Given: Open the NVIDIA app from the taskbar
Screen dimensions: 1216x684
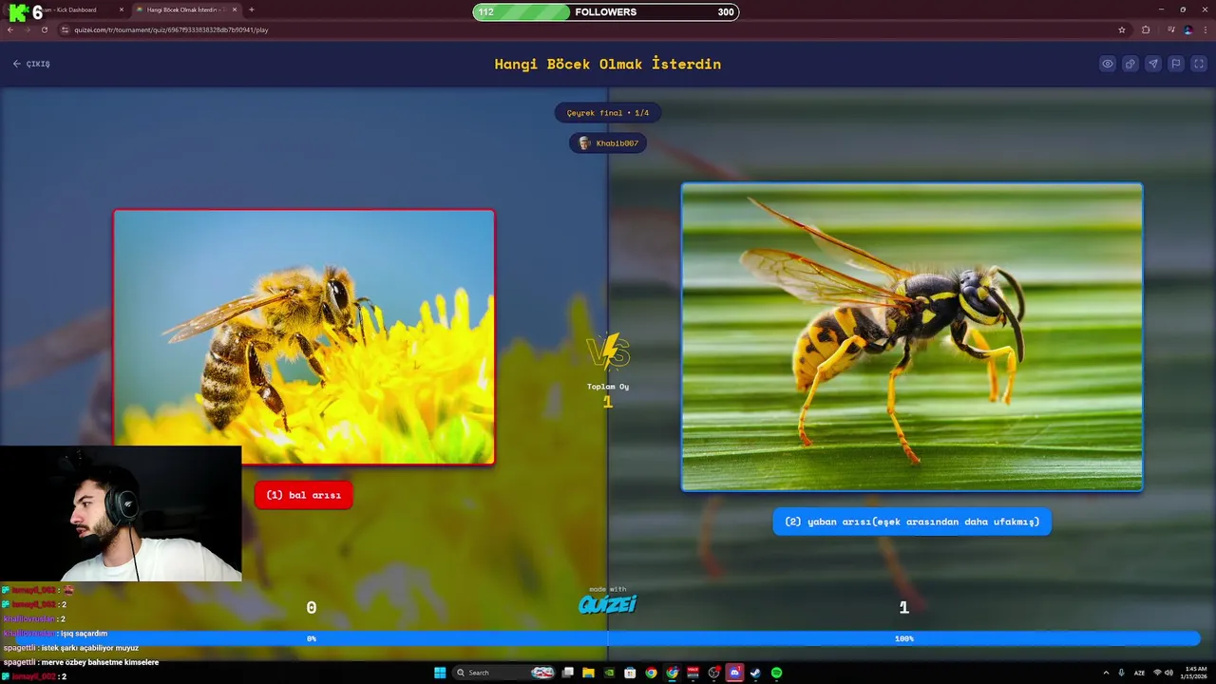Looking at the screenshot, I should pos(609,673).
